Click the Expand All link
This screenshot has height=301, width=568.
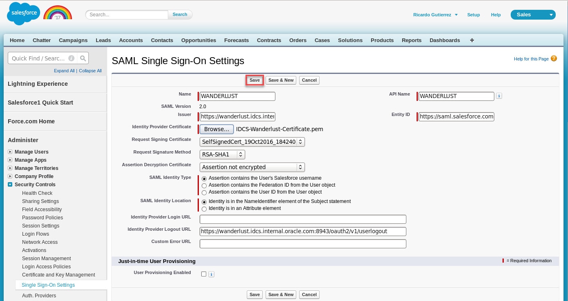pos(64,71)
